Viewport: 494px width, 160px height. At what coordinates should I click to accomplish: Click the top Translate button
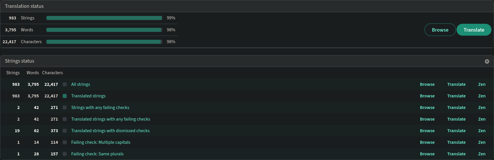474,30
